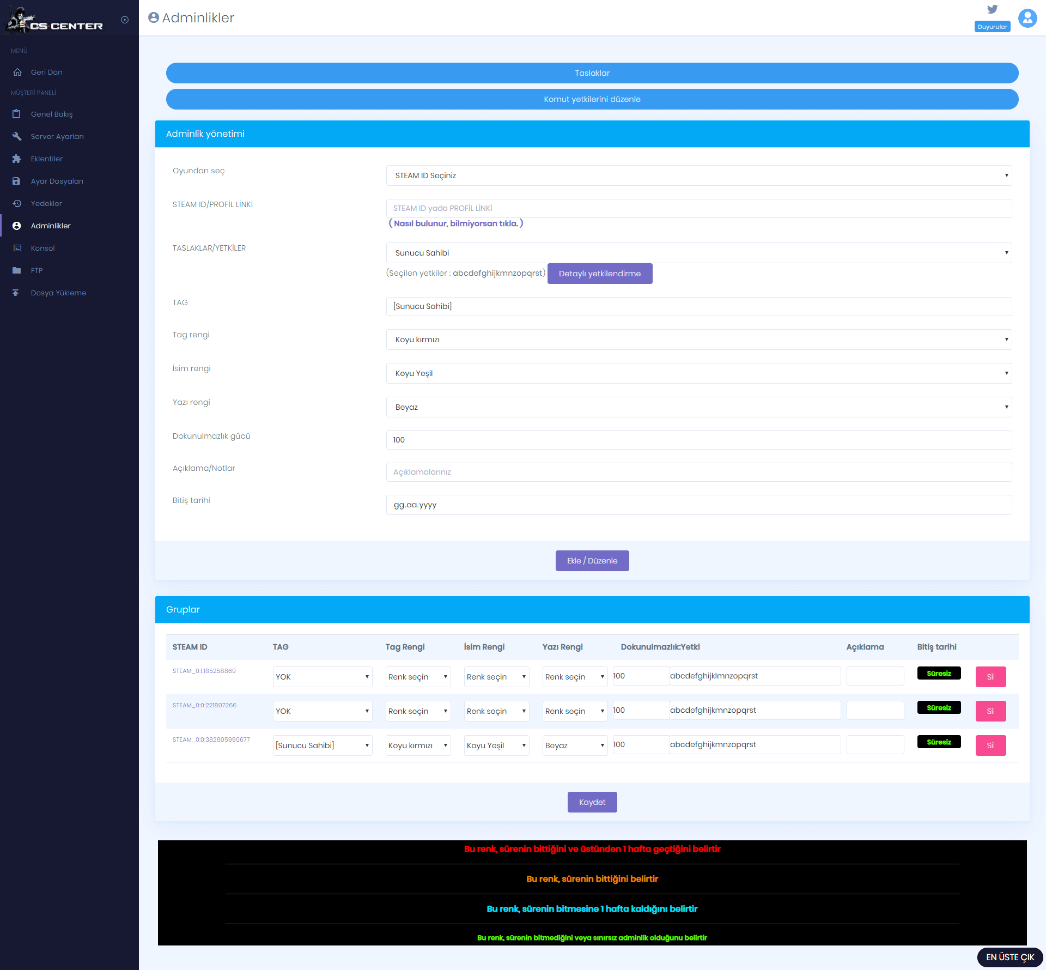Open İsim rengi Koyu Yeşil dropdown

click(x=699, y=373)
